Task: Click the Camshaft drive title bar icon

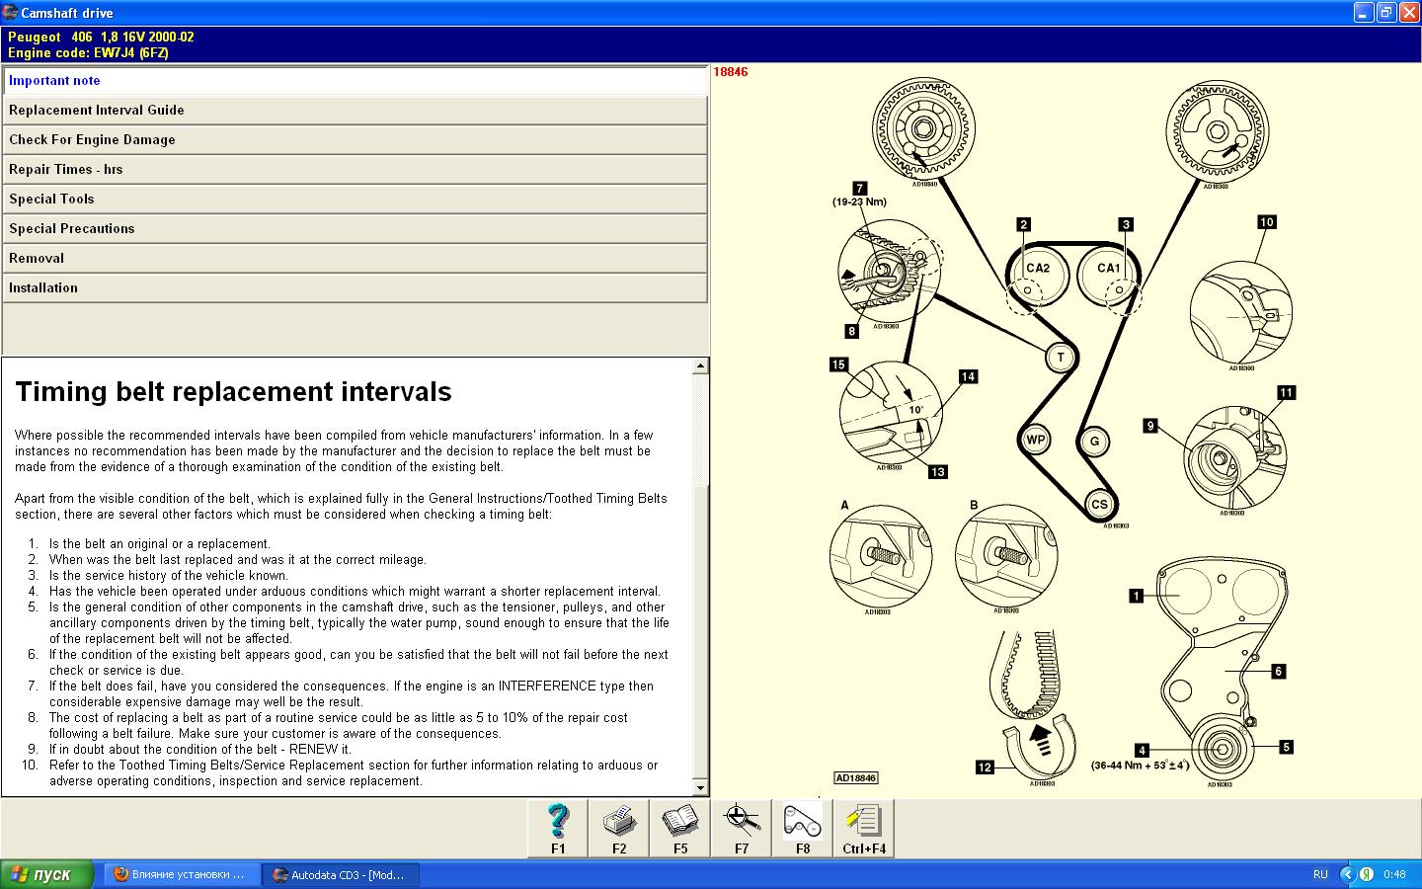Action: (x=11, y=13)
